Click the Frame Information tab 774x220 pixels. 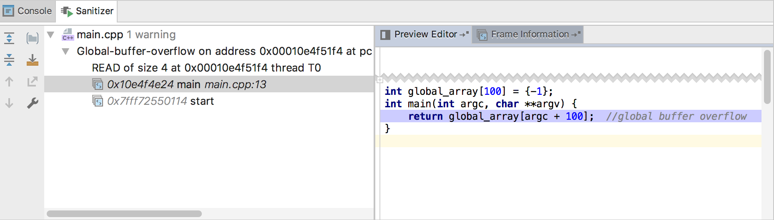529,35
